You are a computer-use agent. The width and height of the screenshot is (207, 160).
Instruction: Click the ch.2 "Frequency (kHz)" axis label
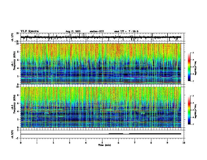[14, 104]
